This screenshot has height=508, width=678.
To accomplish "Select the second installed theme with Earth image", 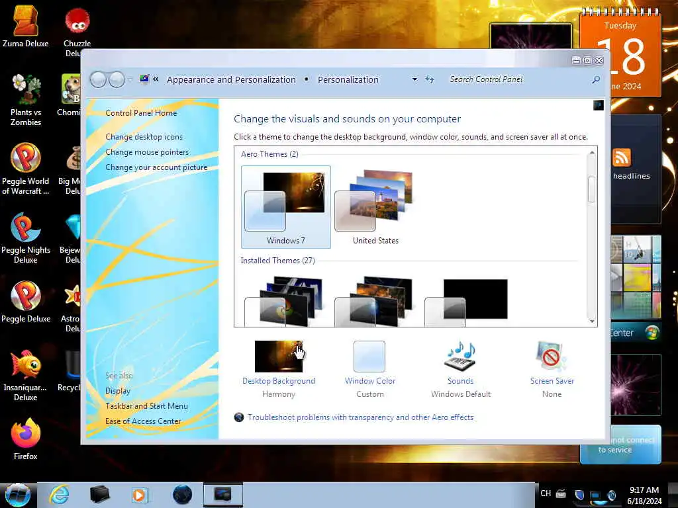I will pos(374,301).
